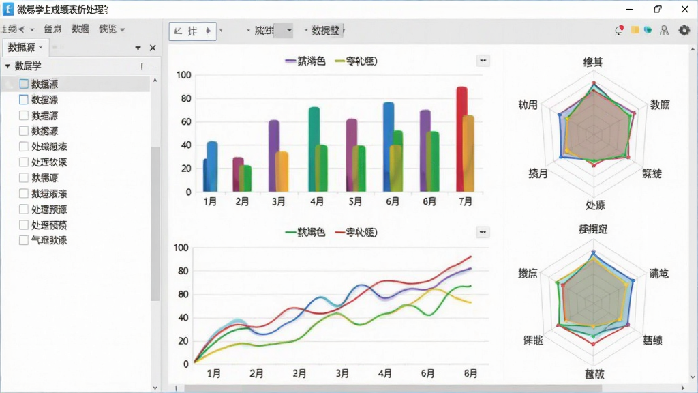
Task: Click the 教康 label on the upper radar chart
Action: pyautogui.click(x=660, y=104)
